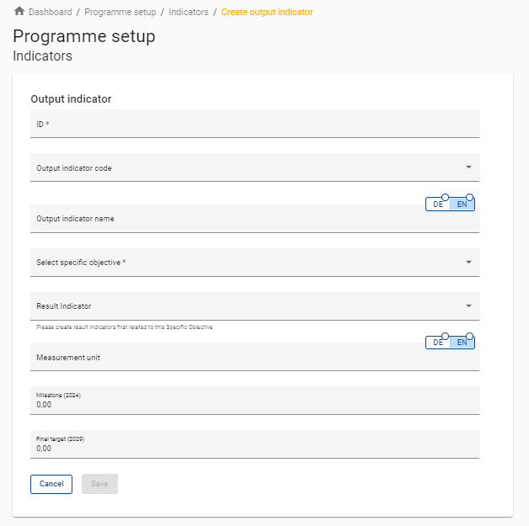Focus the ID input field
This screenshot has height=526, width=529.
pyautogui.click(x=253, y=125)
